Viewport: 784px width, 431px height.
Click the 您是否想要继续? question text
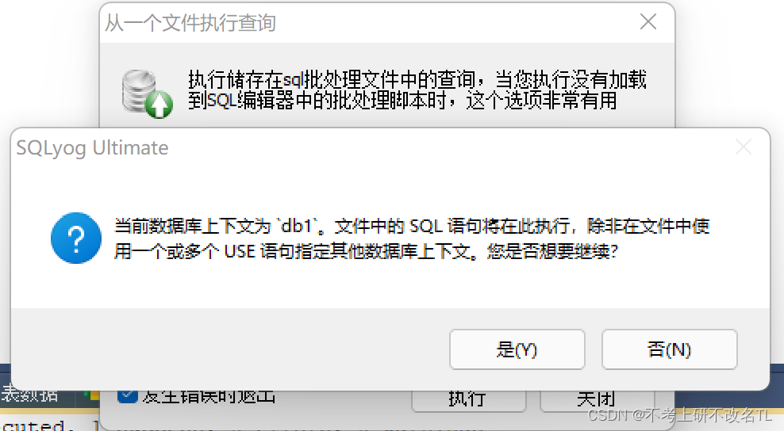click(553, 251)
